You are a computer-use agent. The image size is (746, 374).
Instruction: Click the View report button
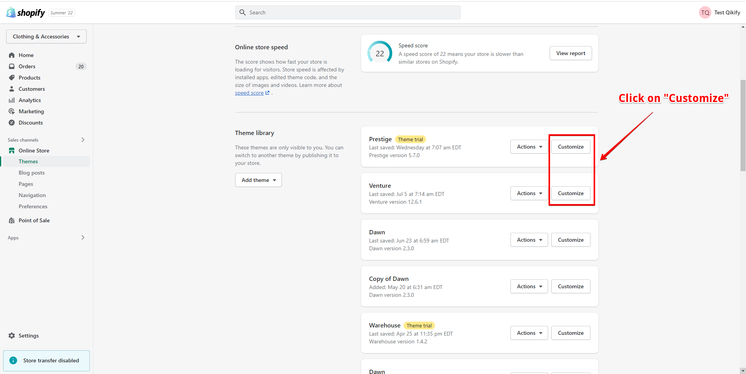(571, 53)
